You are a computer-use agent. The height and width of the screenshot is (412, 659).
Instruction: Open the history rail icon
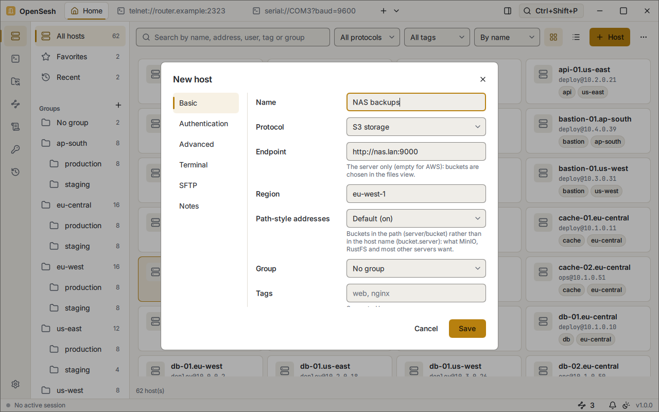click(x=15, y=172)
